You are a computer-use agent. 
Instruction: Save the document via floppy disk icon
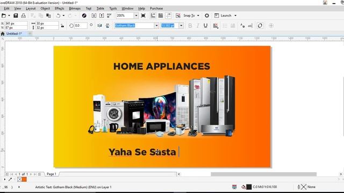pos(16,16)
